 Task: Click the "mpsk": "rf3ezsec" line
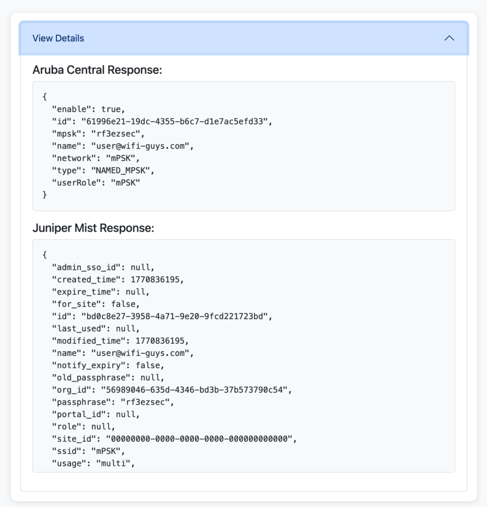pos(98,133)
